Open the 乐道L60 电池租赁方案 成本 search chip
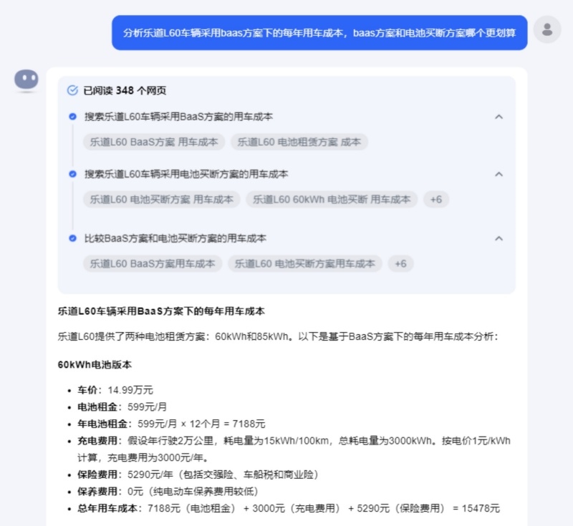The height and width of the screenshot is (526, 573). 299,142
